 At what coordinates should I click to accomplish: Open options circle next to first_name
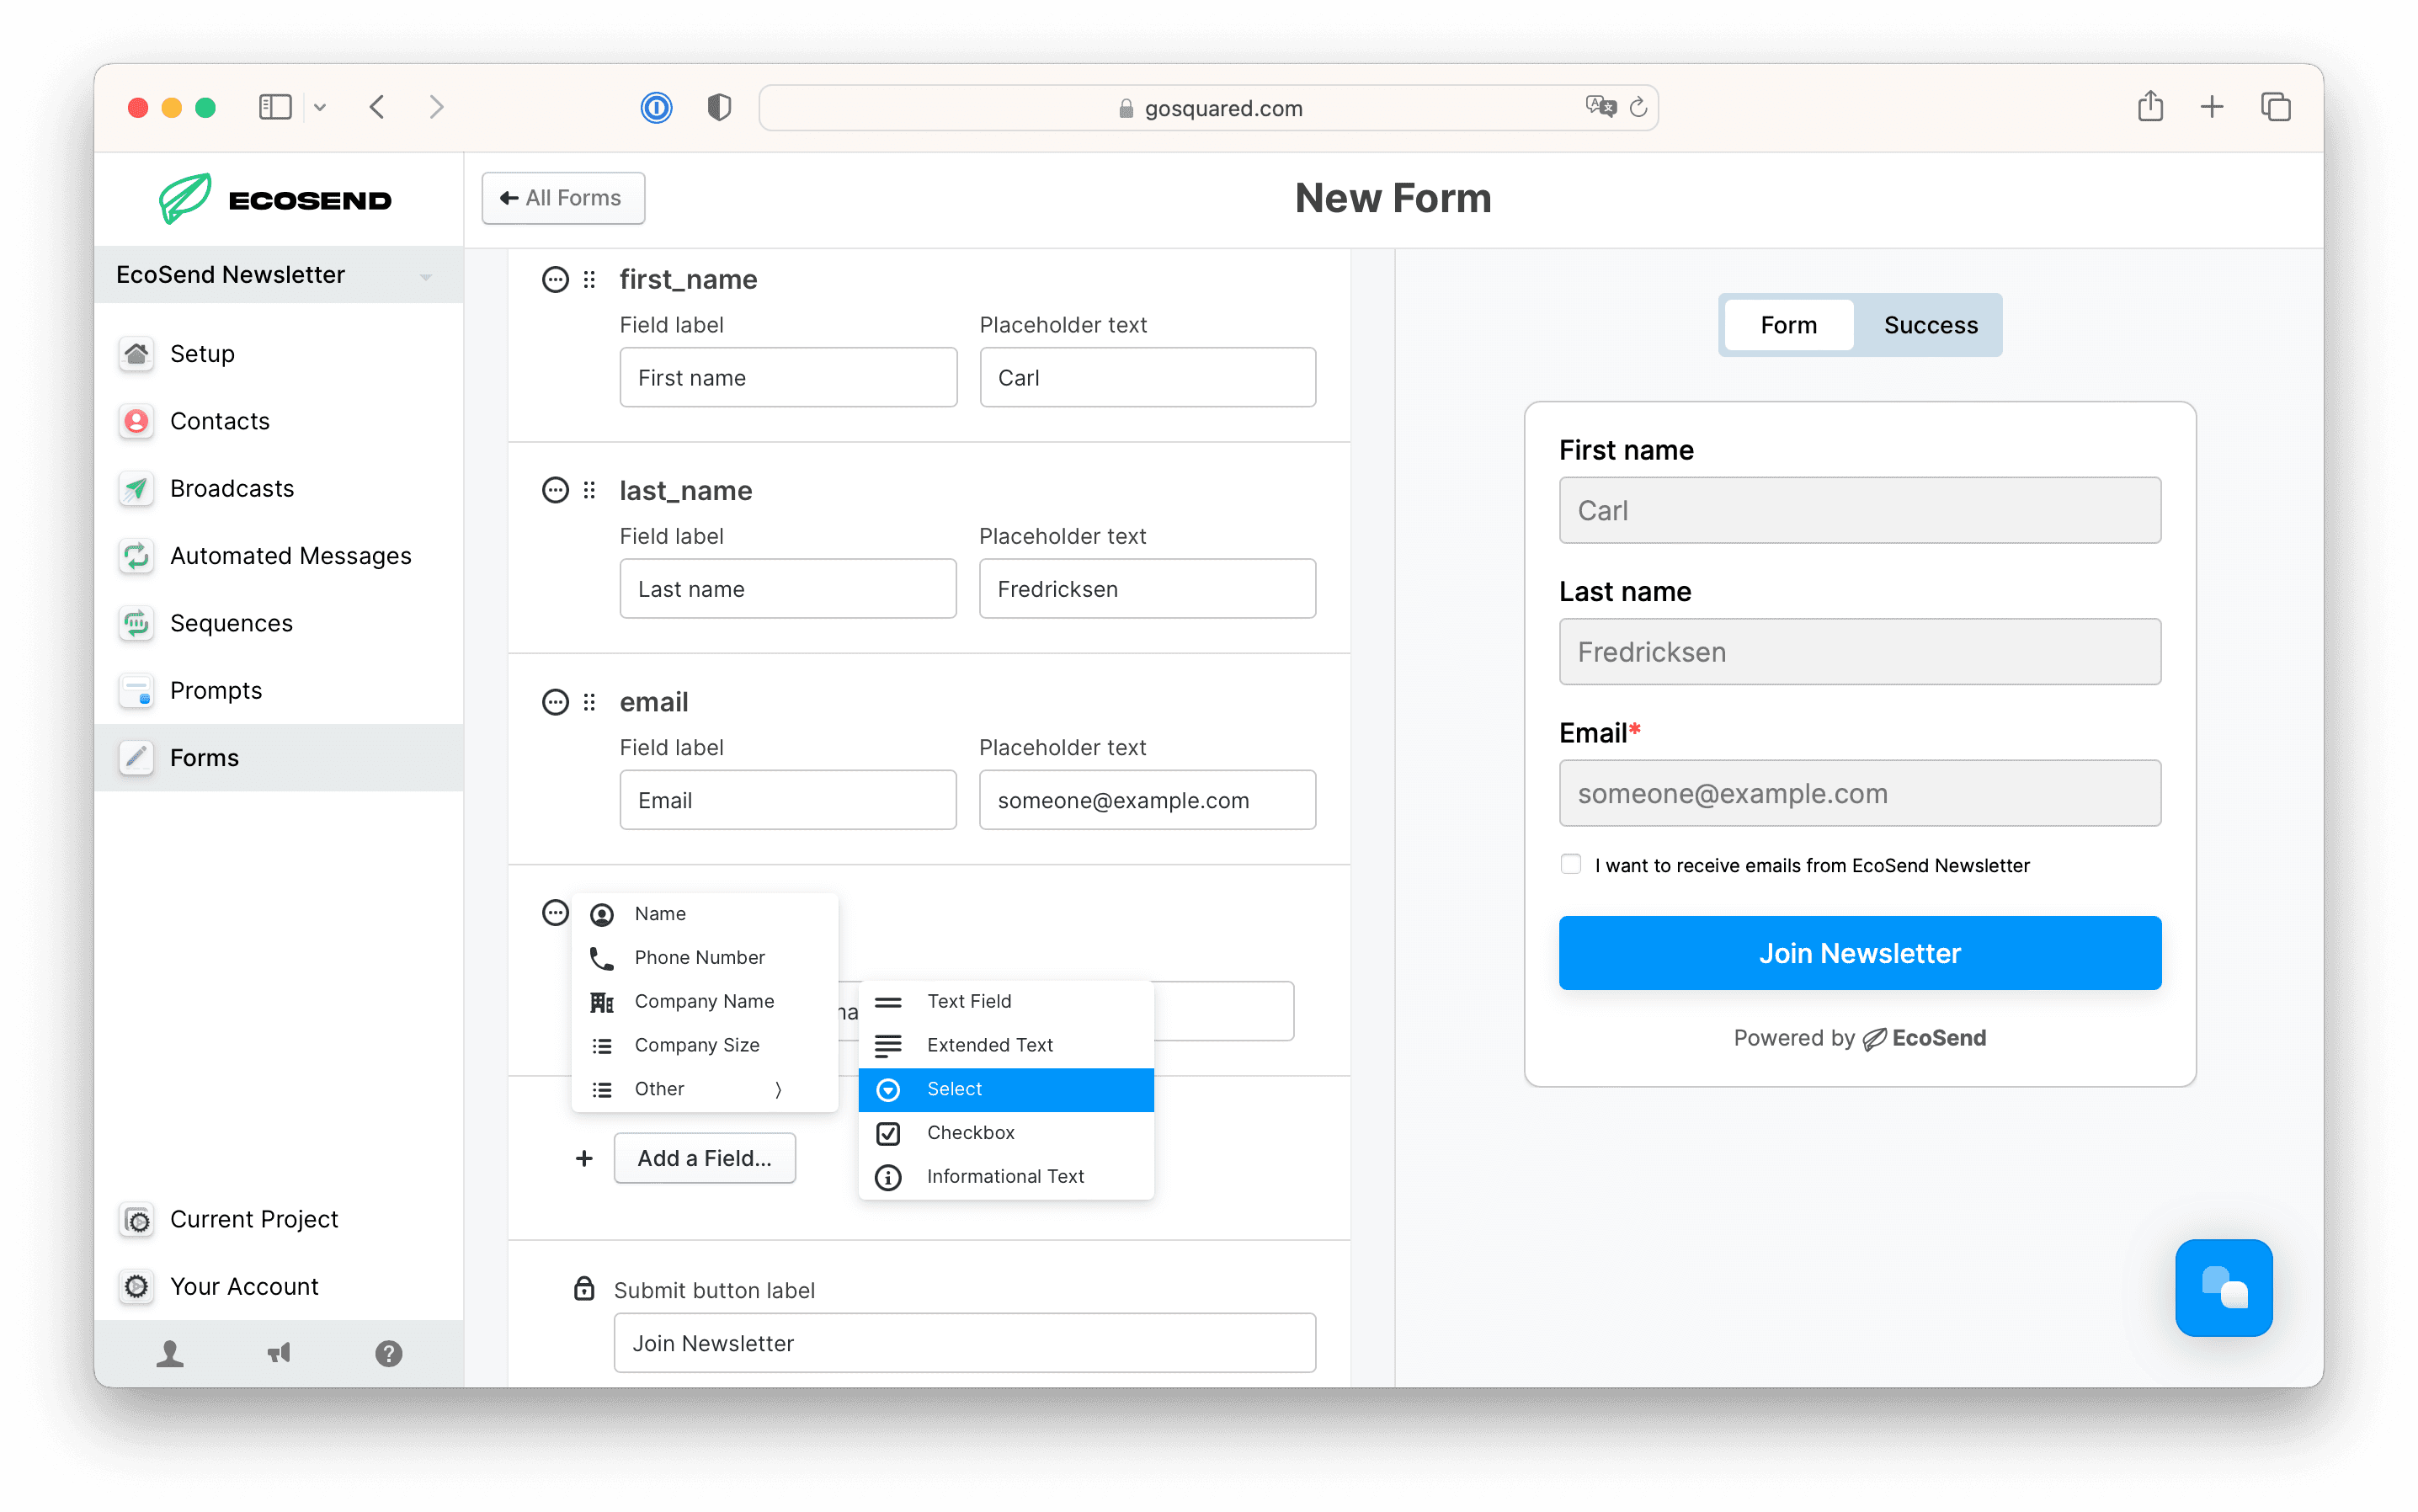[x=555, y=279]
